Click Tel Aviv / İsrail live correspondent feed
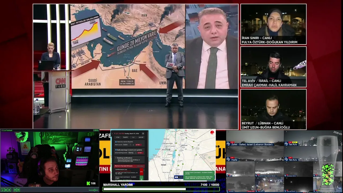Screen dimensions: 343x193 click(273, 67)
